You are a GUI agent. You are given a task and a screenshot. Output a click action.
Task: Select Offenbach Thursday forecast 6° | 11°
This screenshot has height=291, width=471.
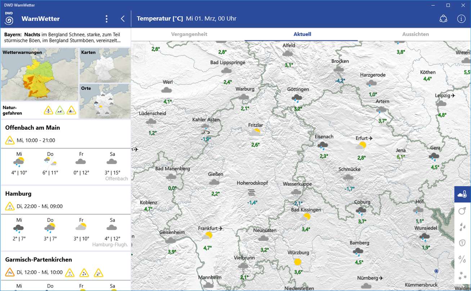[x=50, y=163]
